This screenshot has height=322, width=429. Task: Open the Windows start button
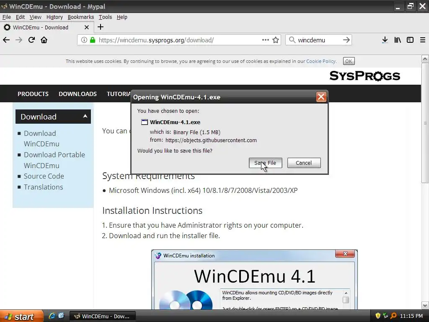point(21,316)
